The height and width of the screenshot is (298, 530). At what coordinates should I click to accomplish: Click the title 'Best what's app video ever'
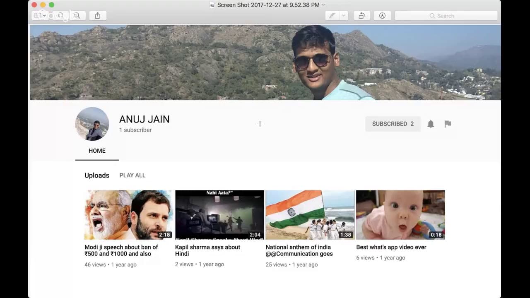click(x=391, y=247)
